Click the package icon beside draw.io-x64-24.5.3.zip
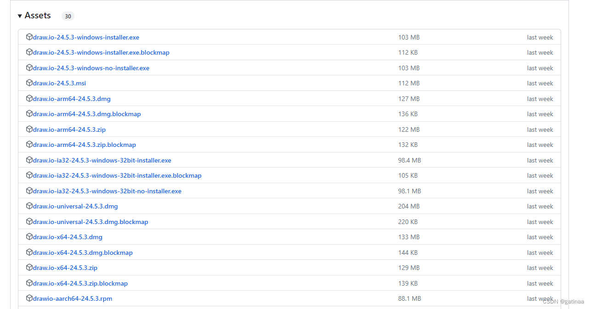Screen dimensions: 591x309 (29, 268)
